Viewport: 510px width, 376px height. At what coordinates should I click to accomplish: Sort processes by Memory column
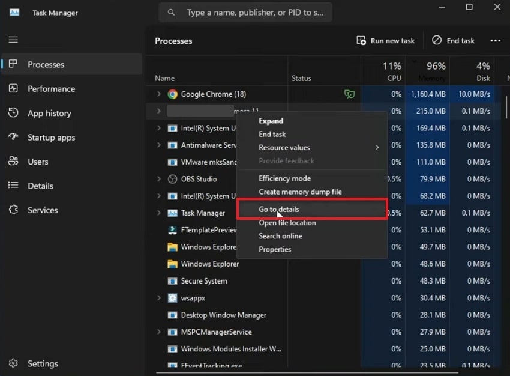coord(427,71)
